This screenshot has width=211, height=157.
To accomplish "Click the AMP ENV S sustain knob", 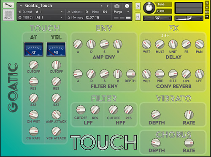I will pyautogui.click(x=104, y=44).
